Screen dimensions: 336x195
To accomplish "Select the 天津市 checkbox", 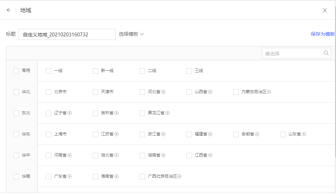I will (95, 92).
